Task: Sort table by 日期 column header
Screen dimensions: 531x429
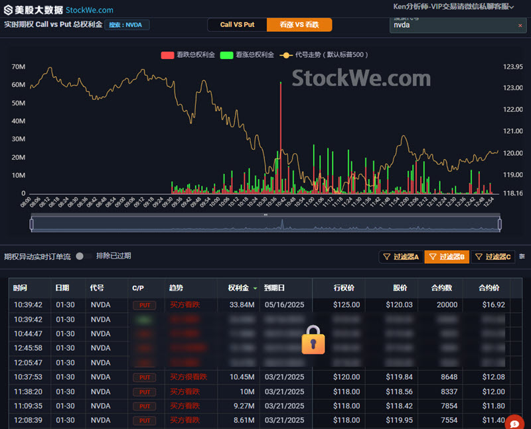Action: pos(62,288)
